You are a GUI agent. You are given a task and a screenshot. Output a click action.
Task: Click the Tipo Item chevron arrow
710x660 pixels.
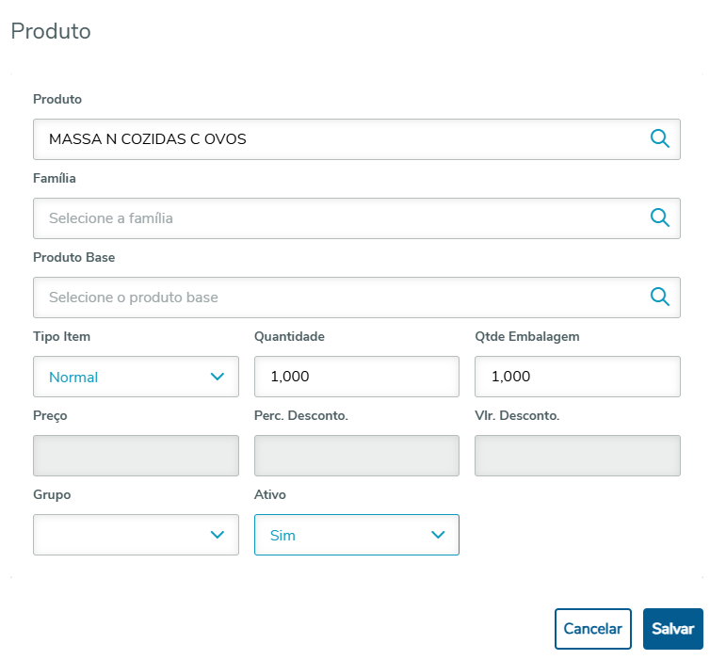[218, 377]
